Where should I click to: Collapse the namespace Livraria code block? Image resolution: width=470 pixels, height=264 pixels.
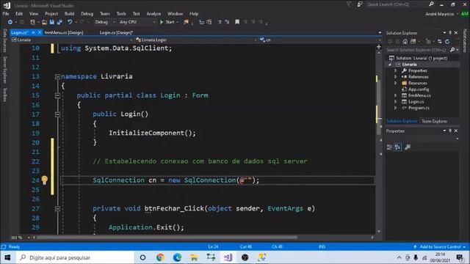coord(57,76)
